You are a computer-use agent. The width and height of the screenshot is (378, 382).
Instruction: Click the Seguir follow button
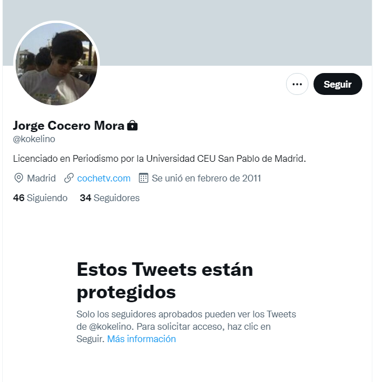coord(338,84)
